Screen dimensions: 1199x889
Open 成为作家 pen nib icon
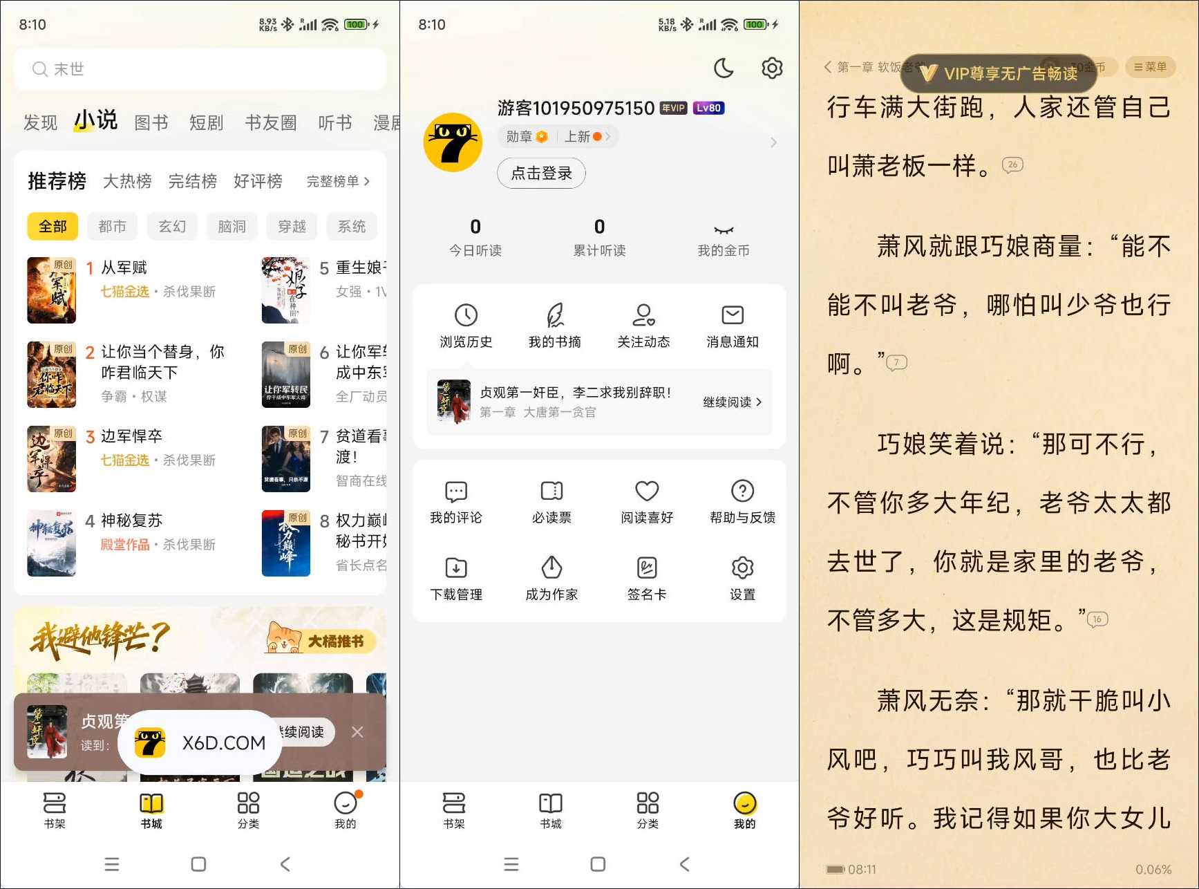[551, 568]
